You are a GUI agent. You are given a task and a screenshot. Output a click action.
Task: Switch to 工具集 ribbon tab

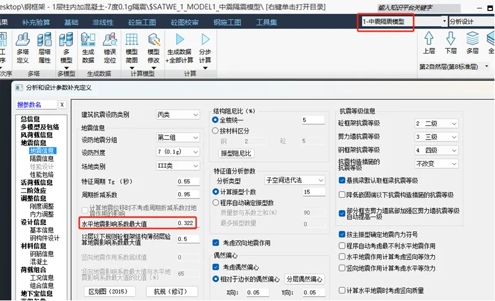[267, 22]
